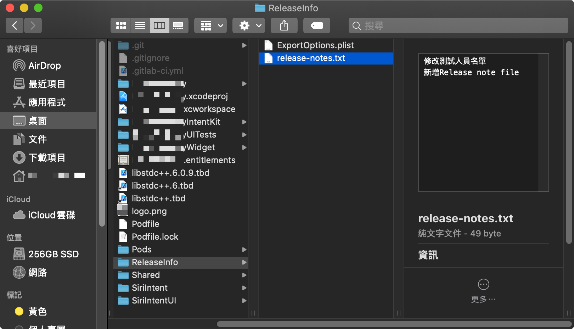Click the Pods folder name
Viewport: 574px width, 329px height.
[142, 250]
